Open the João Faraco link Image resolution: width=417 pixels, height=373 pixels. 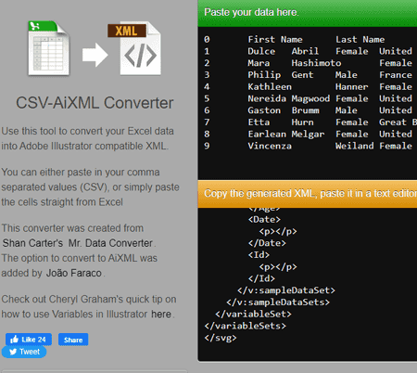(74, 273)
